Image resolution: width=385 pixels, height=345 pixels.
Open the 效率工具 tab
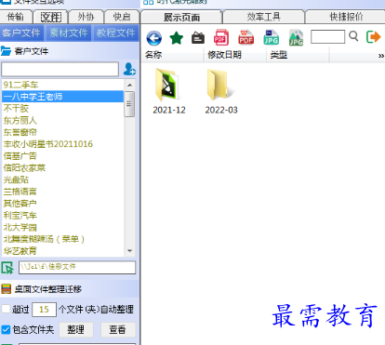pyautogui.click(x=263, y=17)
